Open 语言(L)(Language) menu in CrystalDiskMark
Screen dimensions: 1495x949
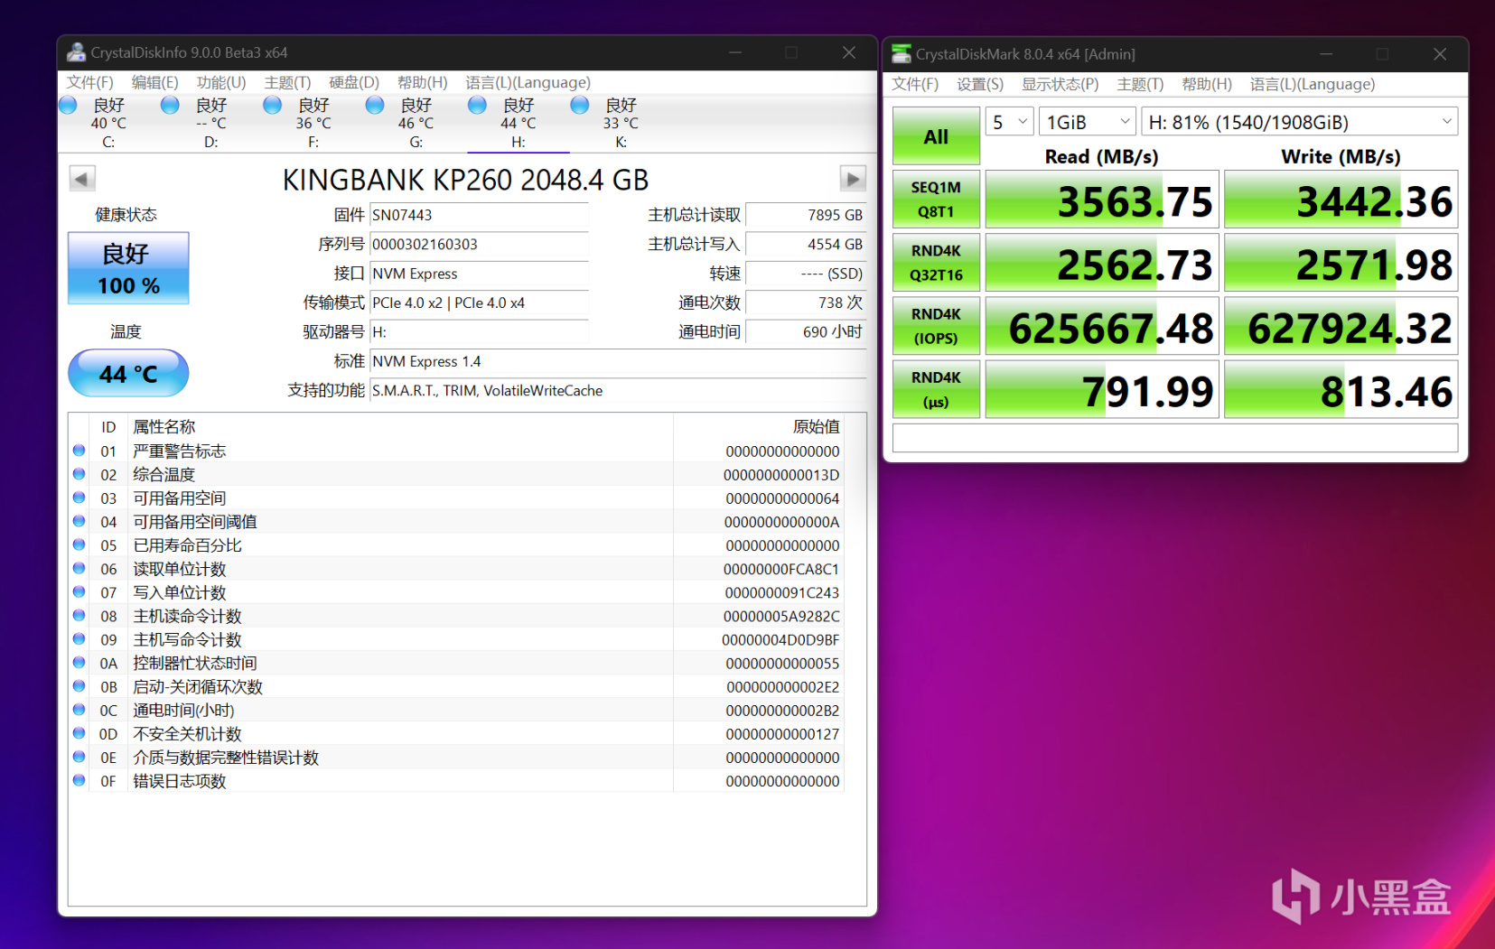click(1313, 84)
